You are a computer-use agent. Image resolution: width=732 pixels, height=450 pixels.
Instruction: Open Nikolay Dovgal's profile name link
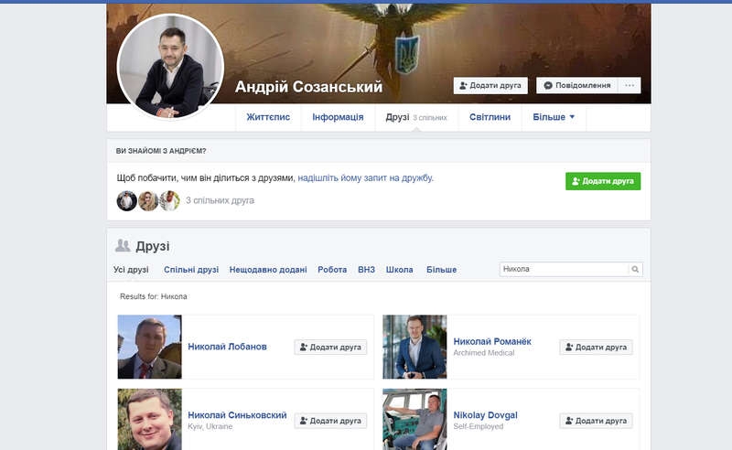(x=486, y=415)
